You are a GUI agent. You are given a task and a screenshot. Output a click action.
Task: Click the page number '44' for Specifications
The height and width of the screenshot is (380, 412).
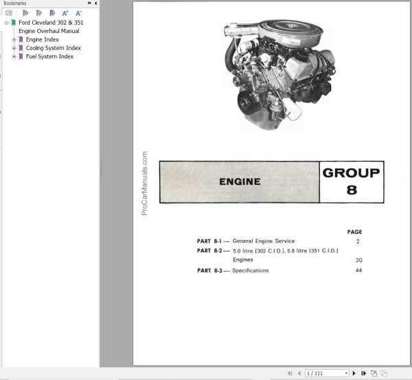[x=358, y=270]
